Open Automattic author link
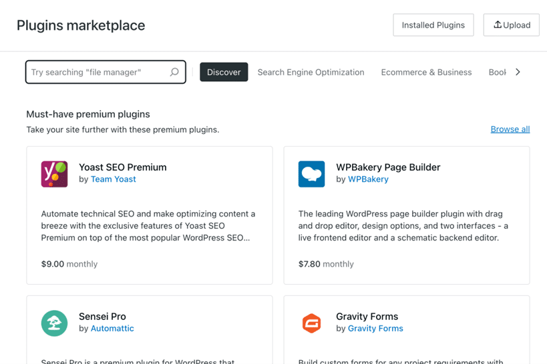The width and height of the screenshot is (547, 364). (112, 328)
